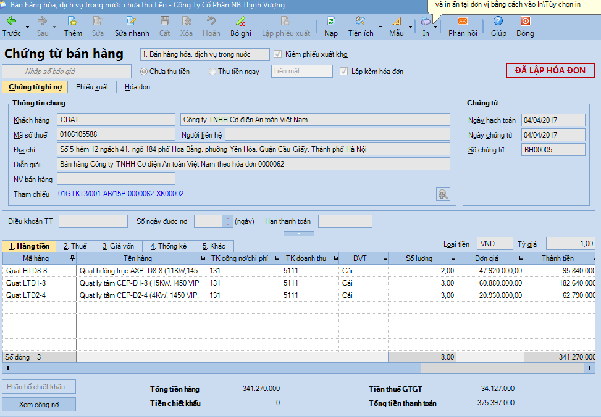Image resolution: width=601 pixels, height=417 pixels.
Task: Pin the Đơn giá column
Action: [x=520, y=258]
